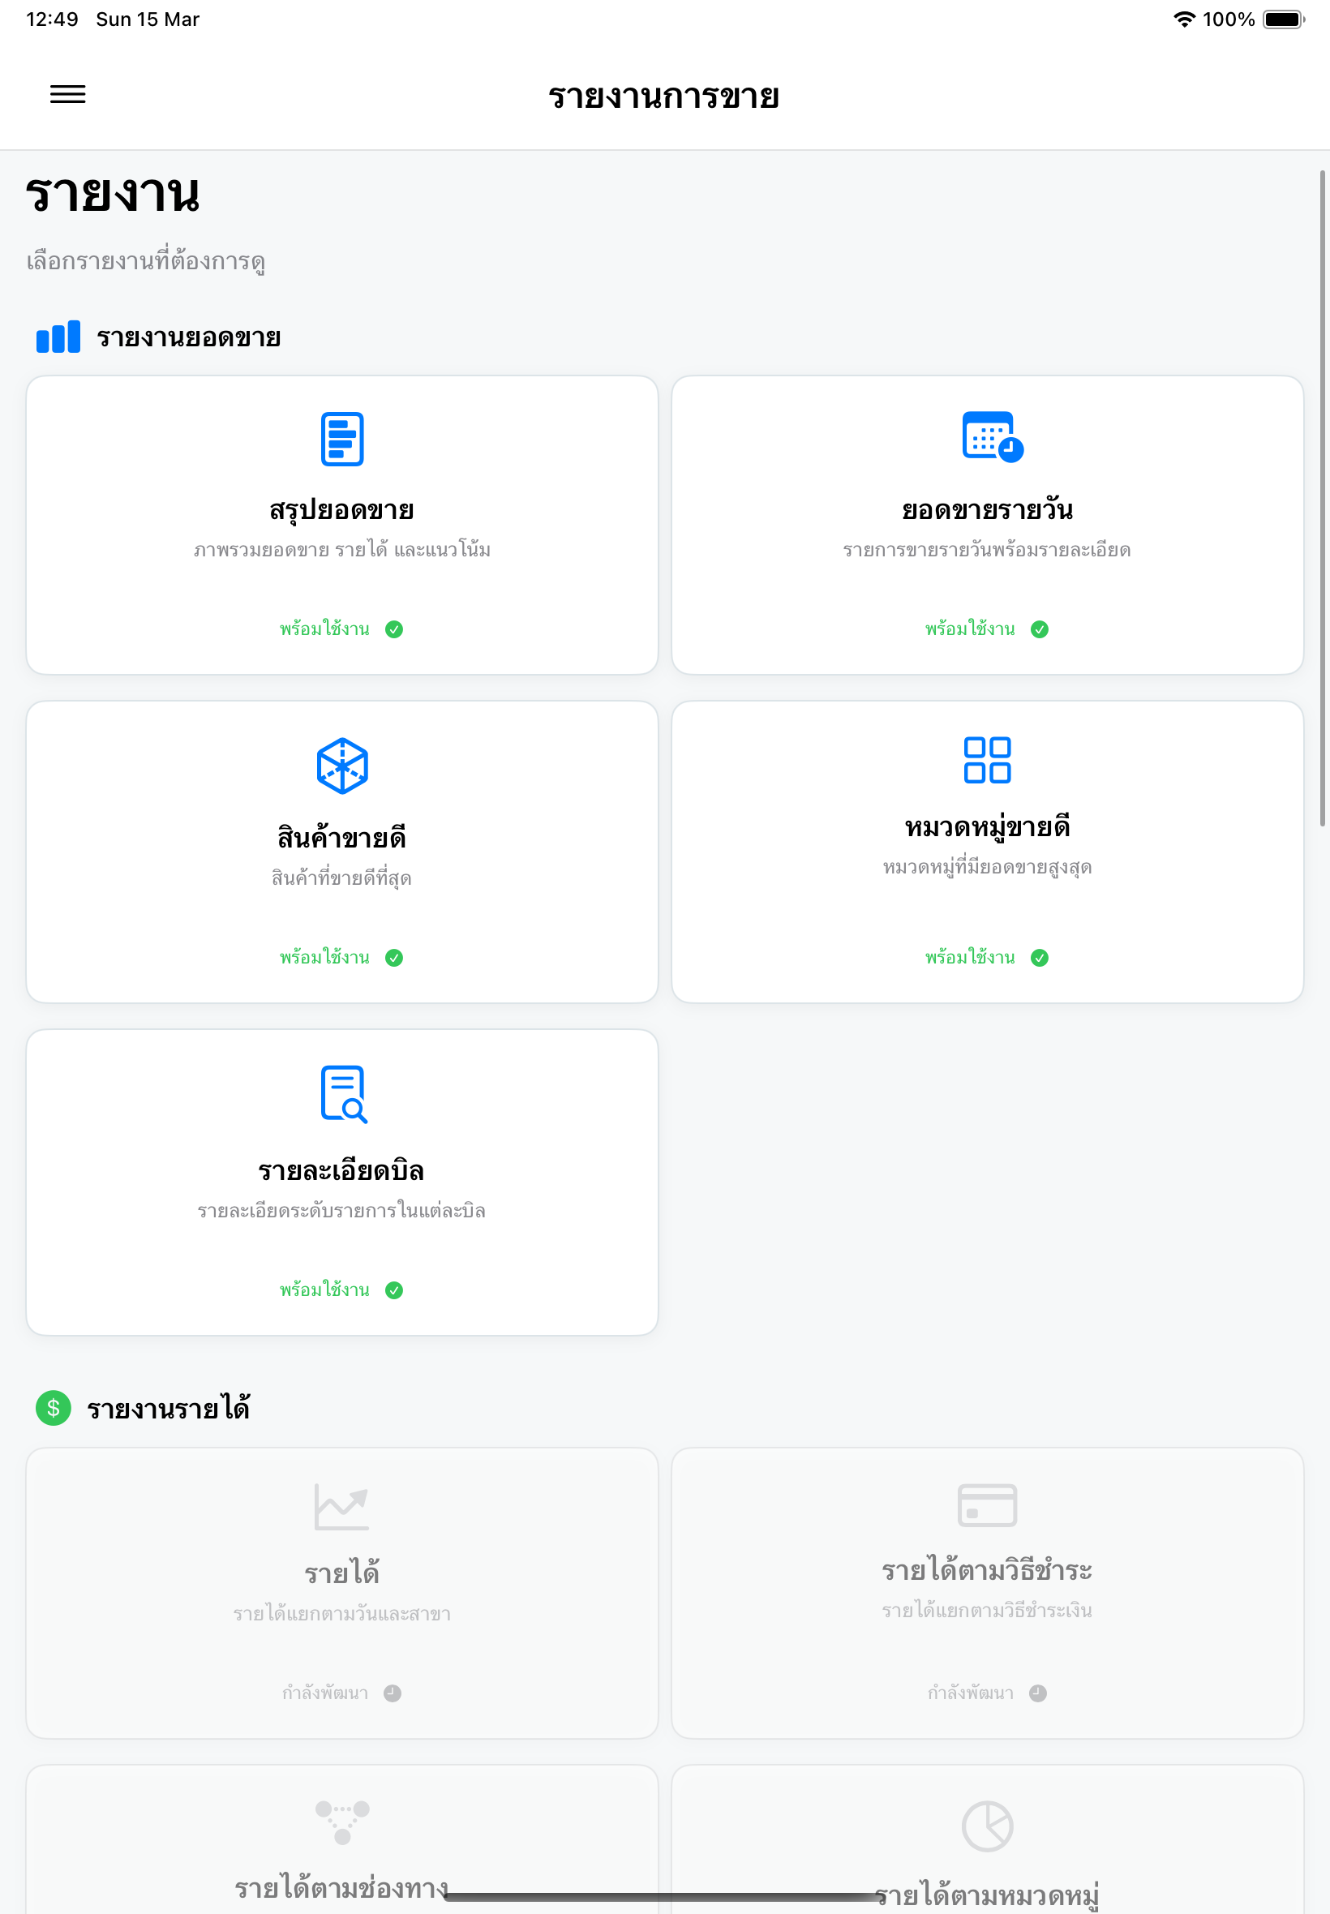Tap the รายได้ตามหมวดหมู่ pie chart icon
This screenshot has height=1914, width=1330.
[987, 1826]
